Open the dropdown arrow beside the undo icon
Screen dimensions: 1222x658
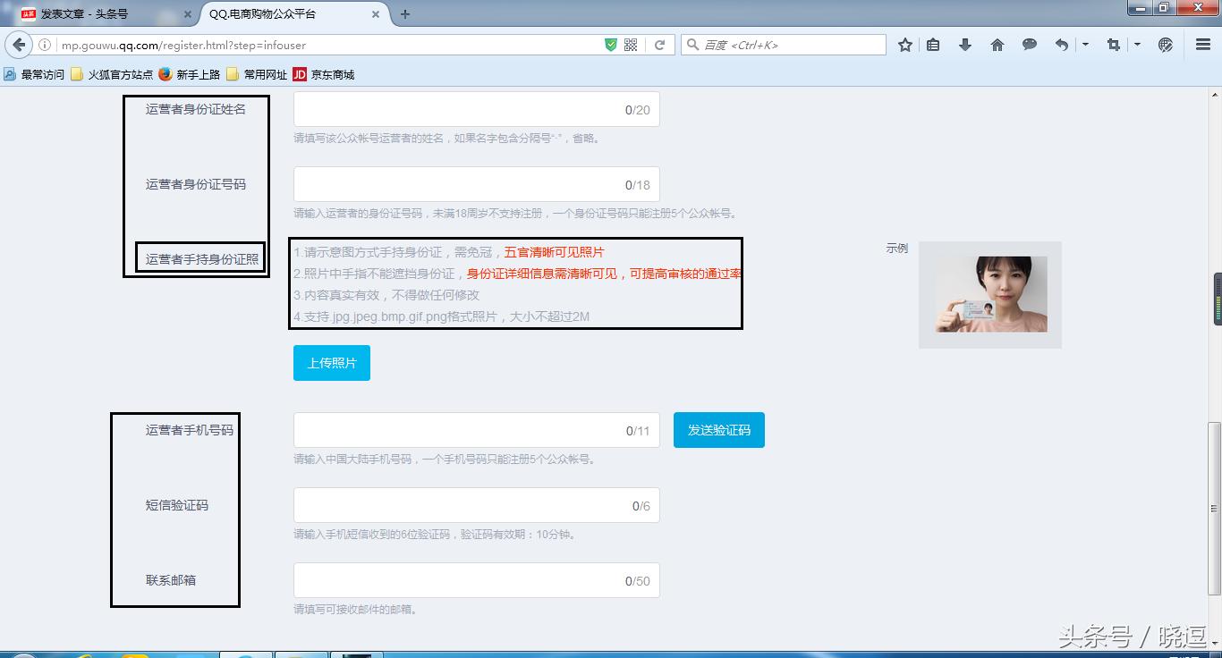coord(1085,44)
